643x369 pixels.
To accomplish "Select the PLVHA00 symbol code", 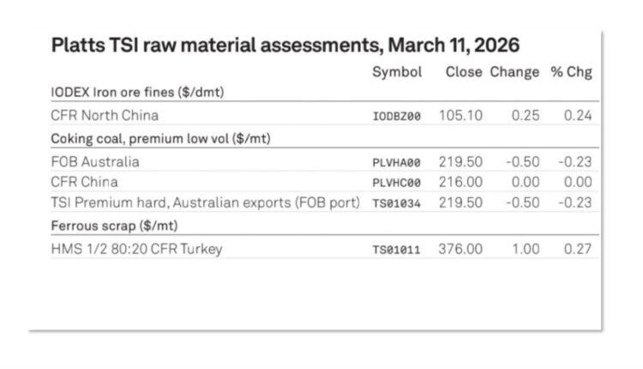I will [x=397, y=162].
